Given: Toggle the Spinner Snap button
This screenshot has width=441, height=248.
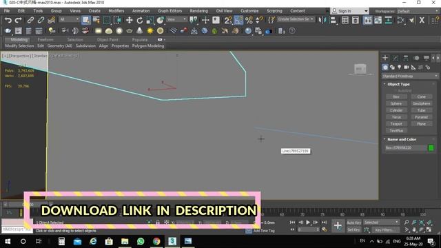Looking at the screenshot, I should coord(259,20).
